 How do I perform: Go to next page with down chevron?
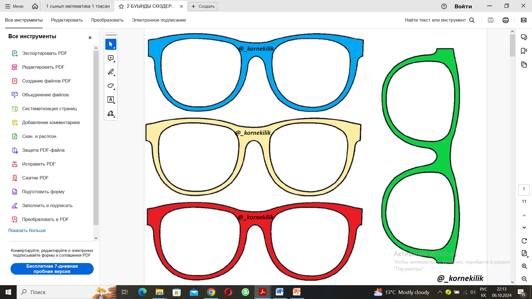pyautogui.click(x=524, y=228)
